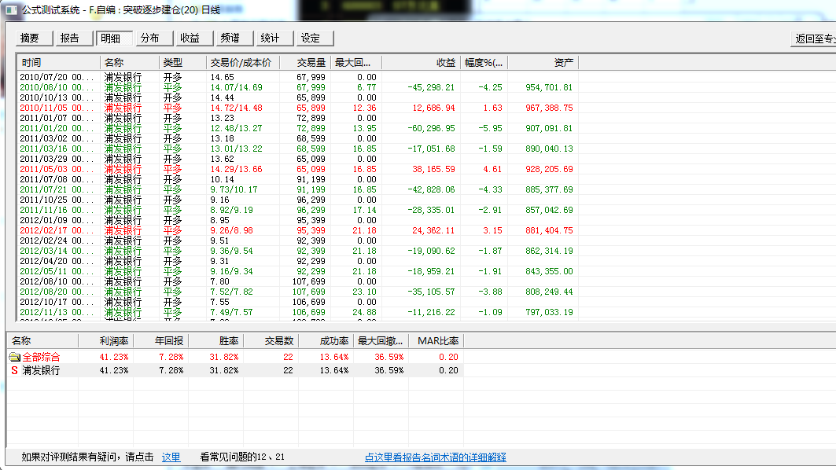This screenshot has width=836, height=470.
Task: Open the 分布 tab
Action: coord(155,39)
